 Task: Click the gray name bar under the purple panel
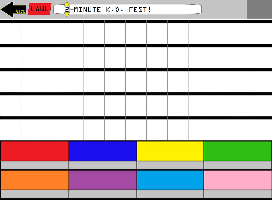[102, 194]
